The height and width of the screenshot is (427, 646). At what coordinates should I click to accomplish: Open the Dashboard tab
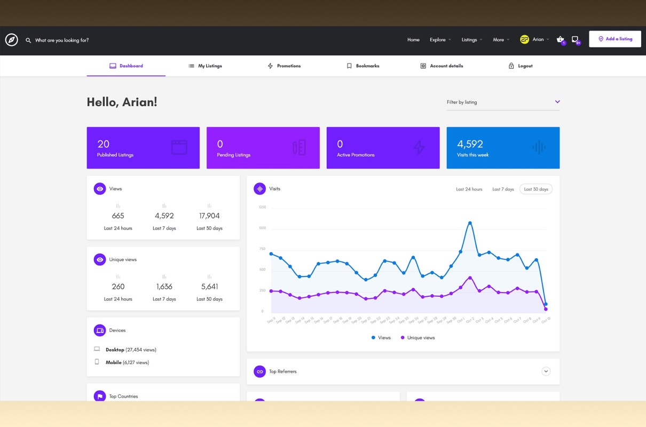pyautogui.click(x=126, y=66)
